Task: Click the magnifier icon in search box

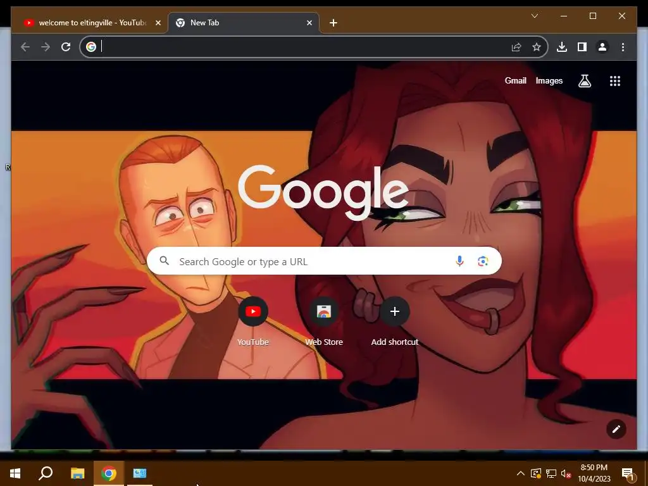Action: click(x=164, y=261)
